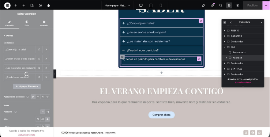The height and width of the screenshot is (137, 270).
Task: Duplicate the '¿Cómo elijo mi talla?' item
Action: tap(39, 50)
